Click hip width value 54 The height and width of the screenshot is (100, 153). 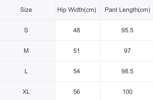[76, 71]
